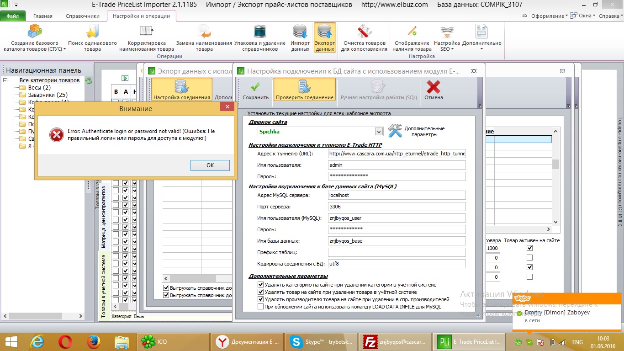
Task: Click the tunnel URL address field
Action: pyautogui.click(x=397, y=154)
